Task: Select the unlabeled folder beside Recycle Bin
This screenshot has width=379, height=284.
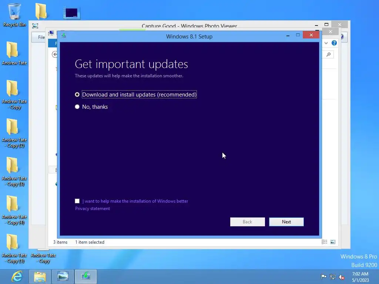Action: (x=41, y=11)
